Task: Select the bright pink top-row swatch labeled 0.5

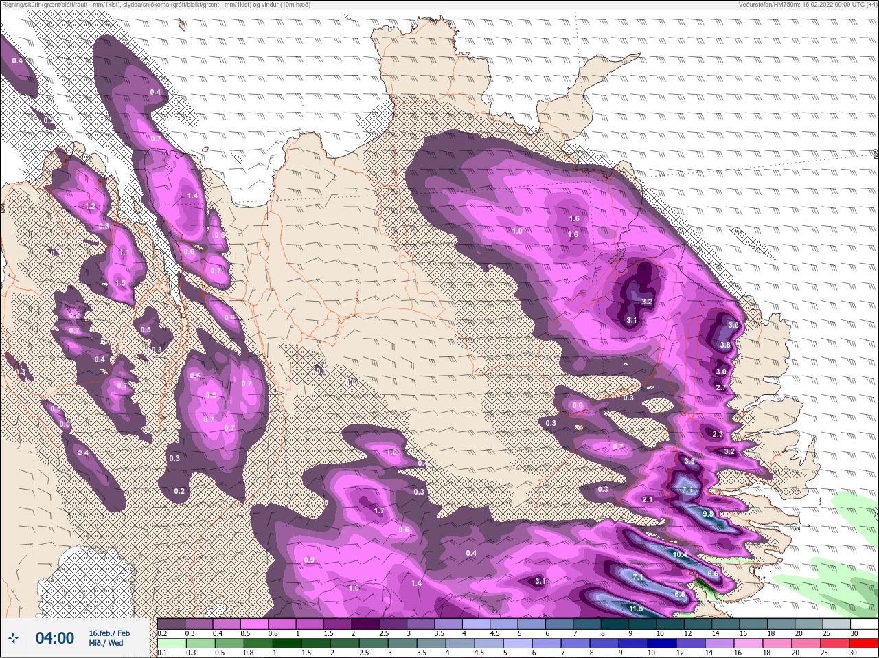Action: point(255,624)
